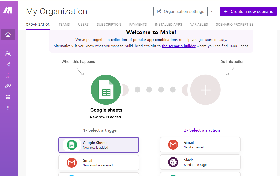
Task: Click the 'My Organization' title
Action: (x=56, y=11)
